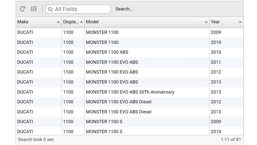Focus the All Fields search box
The image size is (257, 145).
pos(80,9)
